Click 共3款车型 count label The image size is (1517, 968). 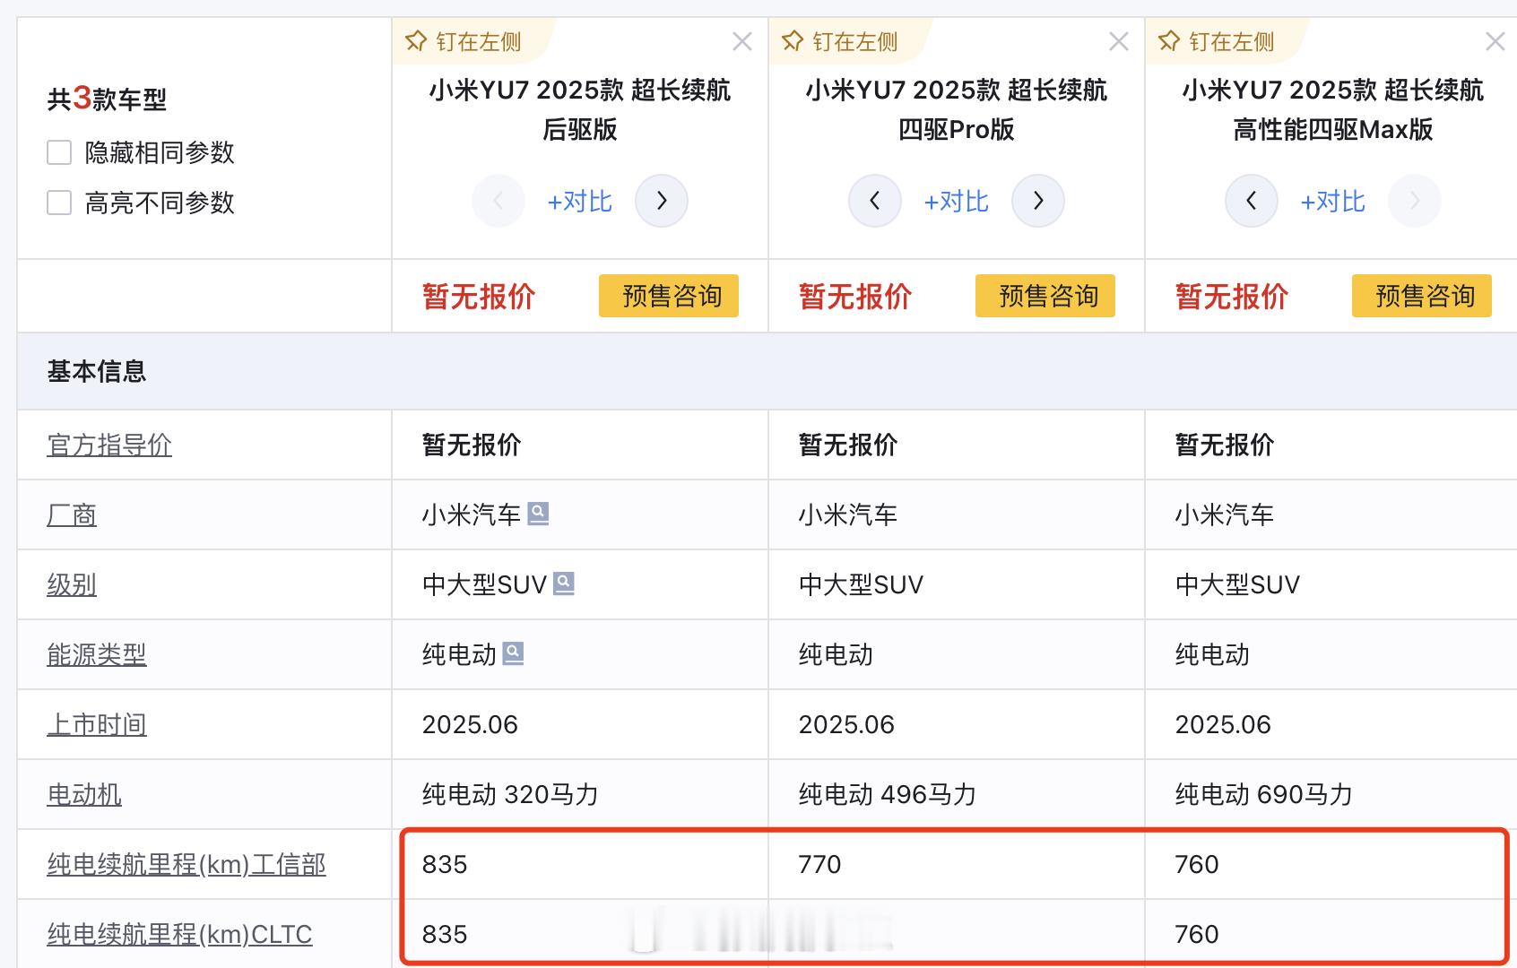(x=107, y=99)
